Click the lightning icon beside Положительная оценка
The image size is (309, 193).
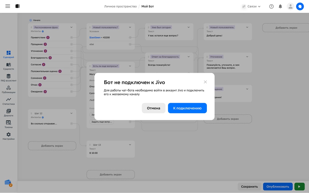coord(60,71)
